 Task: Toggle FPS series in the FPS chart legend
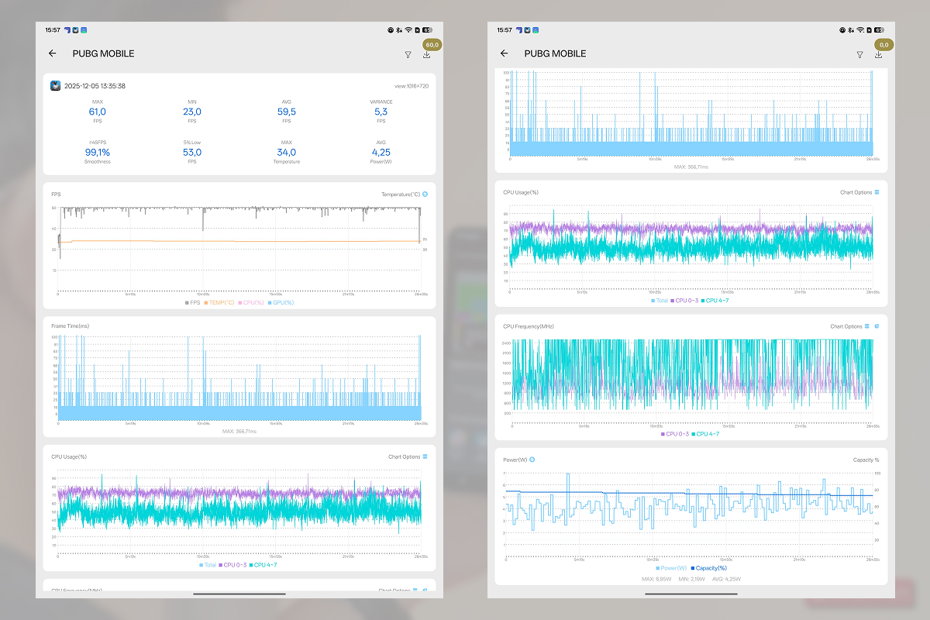(x=191, y=302)
